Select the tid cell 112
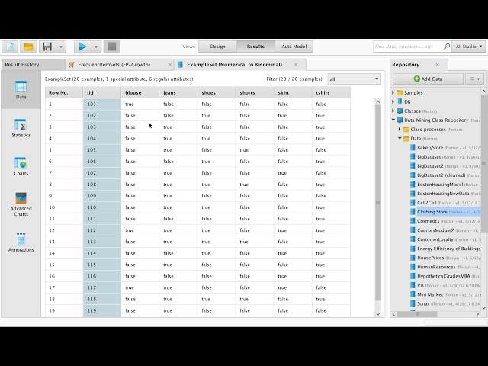 pos(102,230)
